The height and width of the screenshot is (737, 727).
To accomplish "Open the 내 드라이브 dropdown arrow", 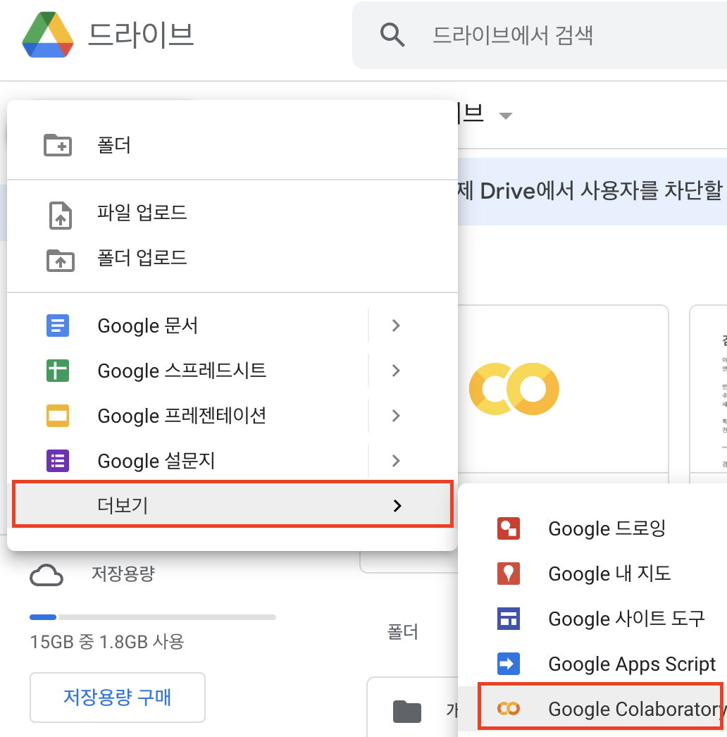I will pos(505,116).
